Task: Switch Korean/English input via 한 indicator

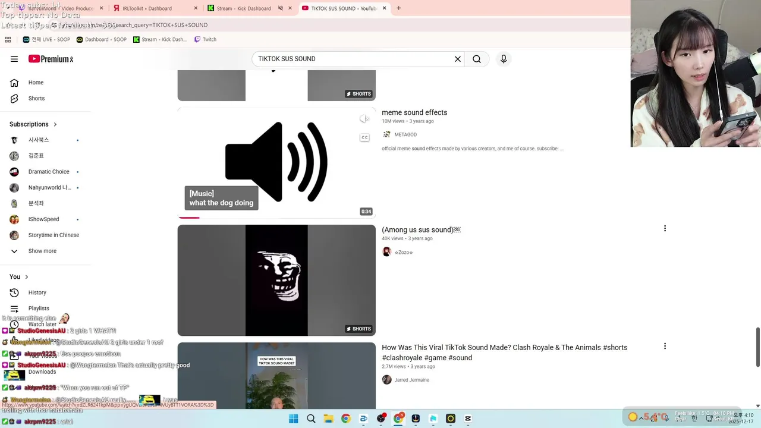Action: tap(694, 418)
